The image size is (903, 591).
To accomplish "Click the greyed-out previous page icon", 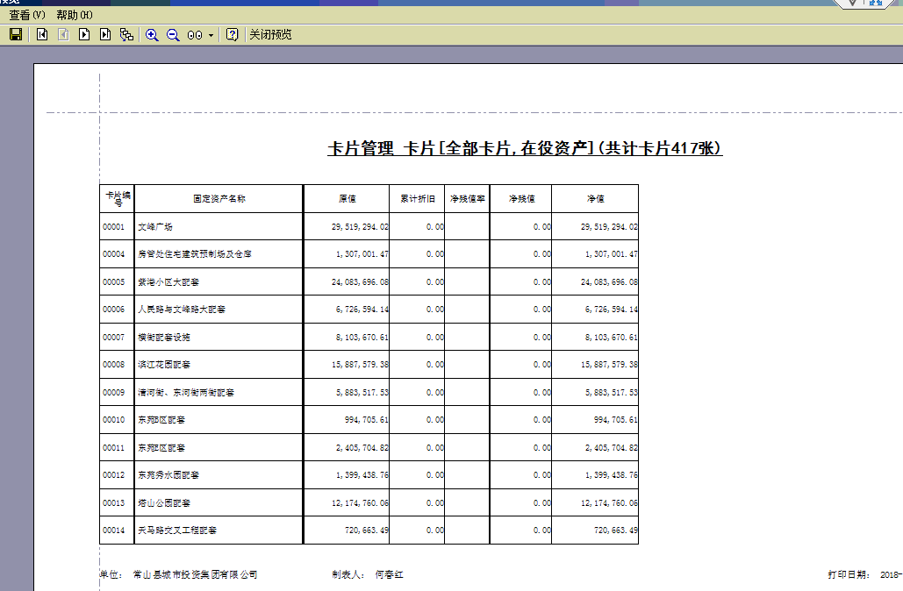I will [x=63, y=34].
